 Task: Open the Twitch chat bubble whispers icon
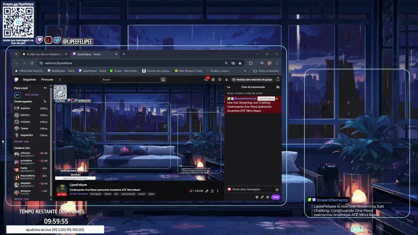[220, 80]
